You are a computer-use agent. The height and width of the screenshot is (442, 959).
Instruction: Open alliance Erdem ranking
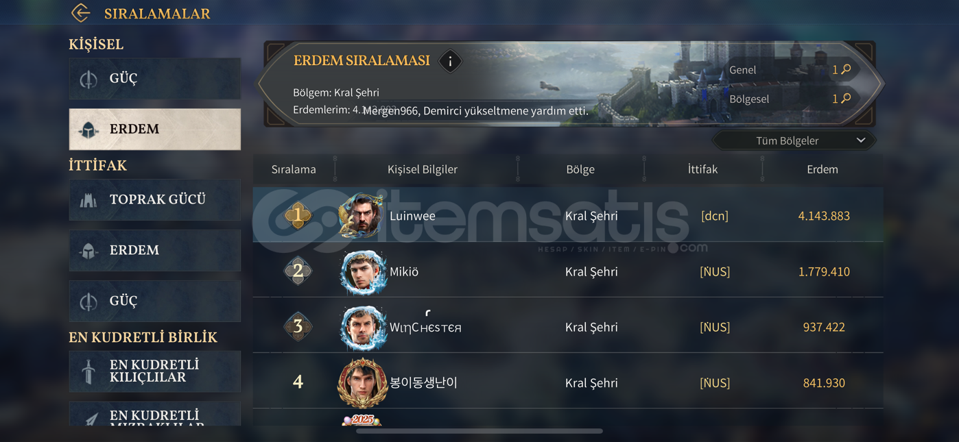point(155,250)
